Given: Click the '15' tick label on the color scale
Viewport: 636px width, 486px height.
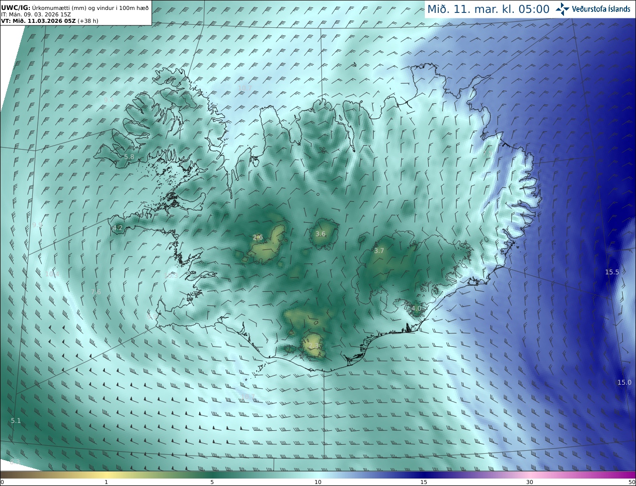Looking at the screenshot, I should [424, 482].
